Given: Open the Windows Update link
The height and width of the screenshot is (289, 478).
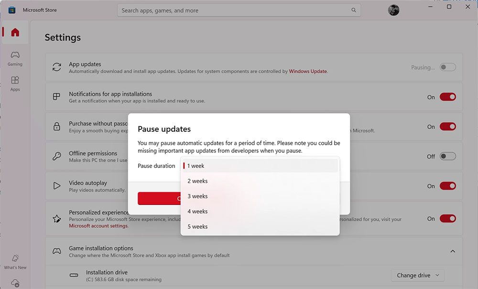Looking at the screenshot, I should click(309, 71).
